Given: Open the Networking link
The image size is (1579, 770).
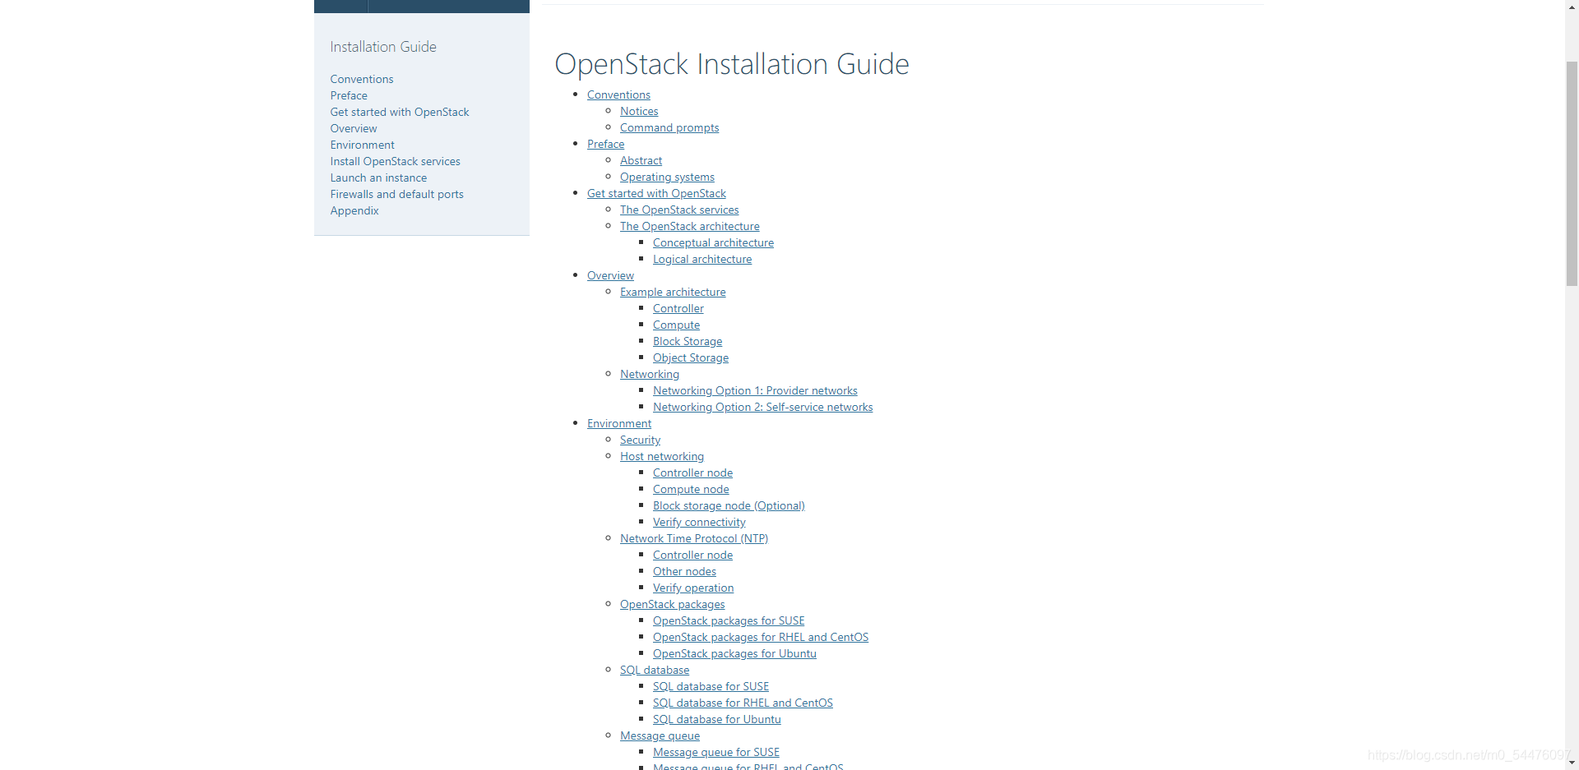Looking at the screenshot, I should 650,375.
